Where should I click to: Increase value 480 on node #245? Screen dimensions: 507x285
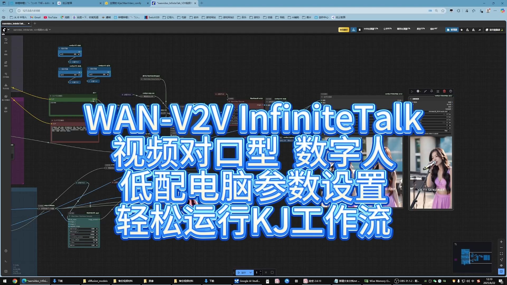click(x=79, y=54)
